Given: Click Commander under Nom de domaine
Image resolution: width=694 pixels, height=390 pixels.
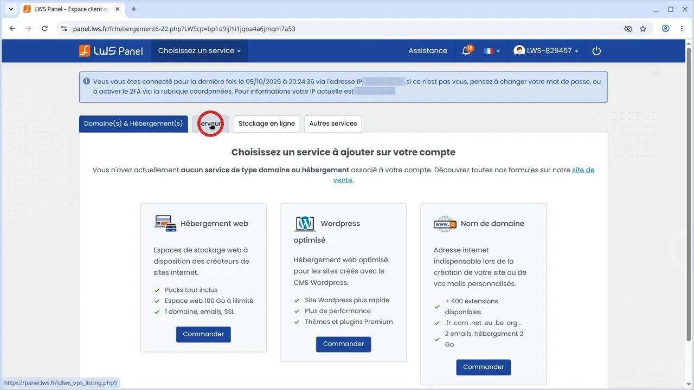Looking at the screenshot, I should tap(484, 367).
